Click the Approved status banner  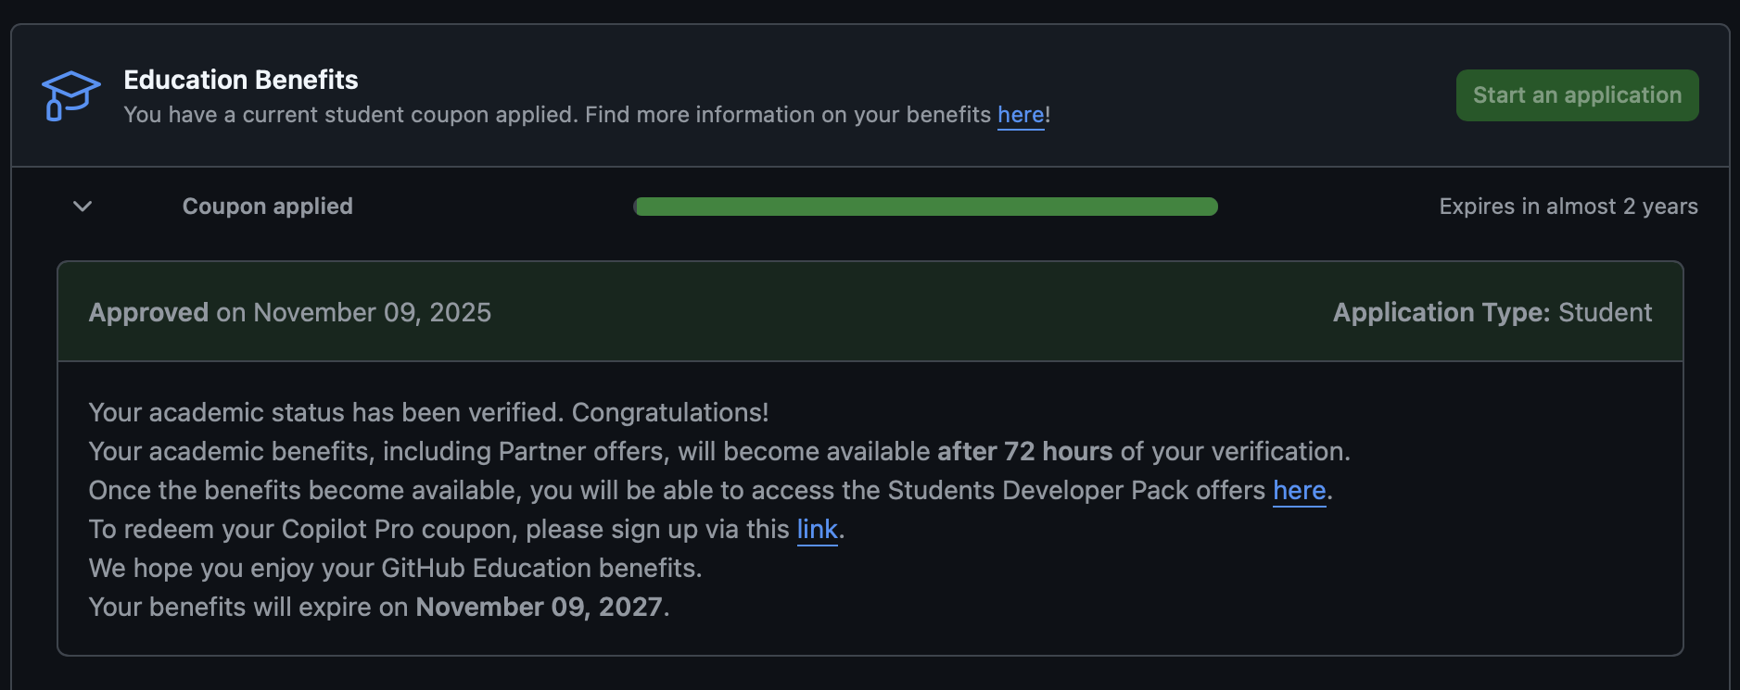tap(870, 312)
